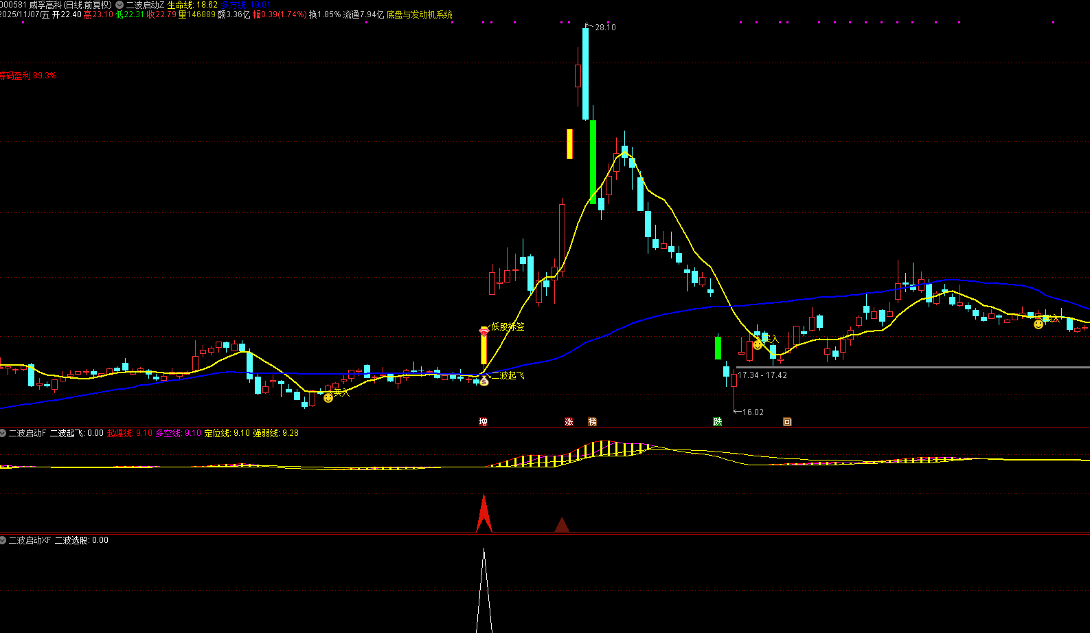Click the 筹码盈利:89.3% label
The width and height of the screenshot is (1090, 633).
click(x=28, y=76)
